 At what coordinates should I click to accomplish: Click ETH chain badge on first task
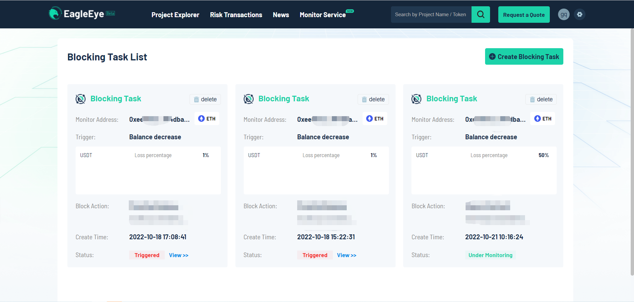[207, 119]
